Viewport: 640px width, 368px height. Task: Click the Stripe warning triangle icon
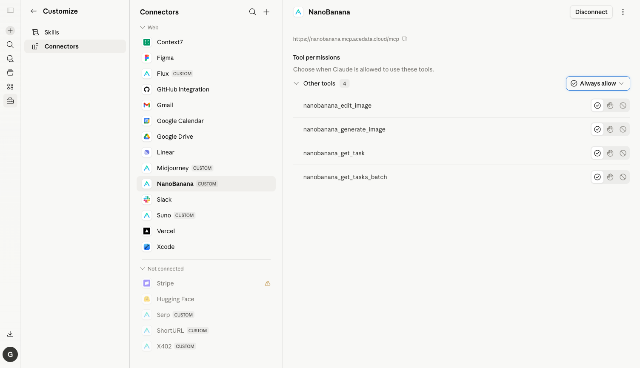(x=268, y=283)
